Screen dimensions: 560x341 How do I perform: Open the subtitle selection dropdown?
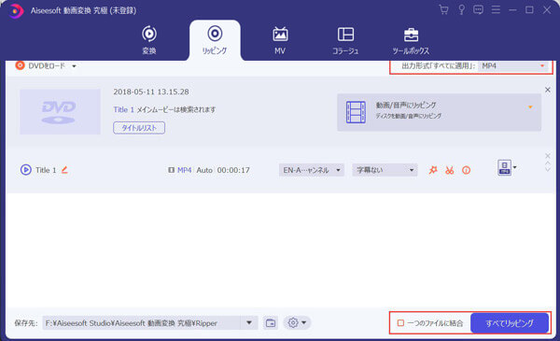click(385, 170)
